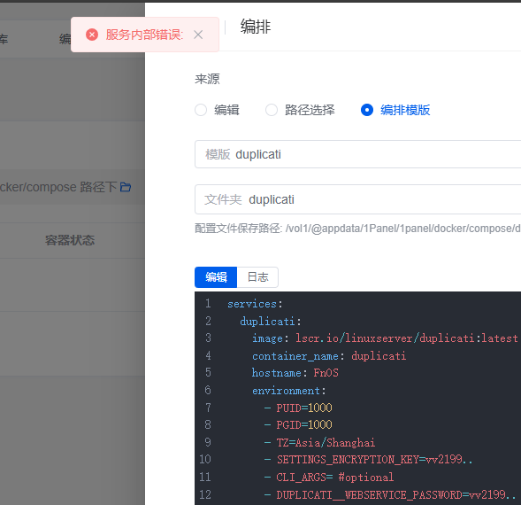The height and width of the screenshot is (505, 521).
Task: Click the 来源 section label
Action: [x=207, y=79]
